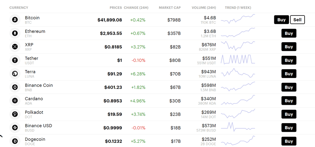315x147 pixels.
Task: Click the Dogecoin coin icon
Action: (x=15, y=141)
